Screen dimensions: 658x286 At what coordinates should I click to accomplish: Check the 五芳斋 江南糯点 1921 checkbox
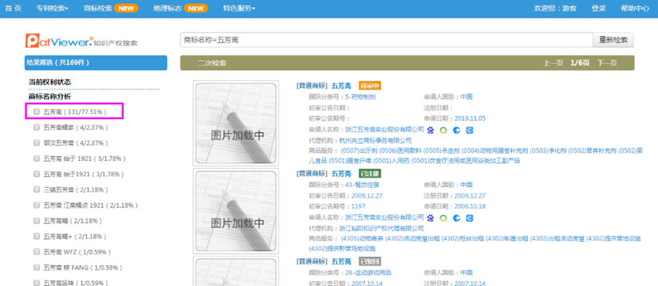pos(36,205)
